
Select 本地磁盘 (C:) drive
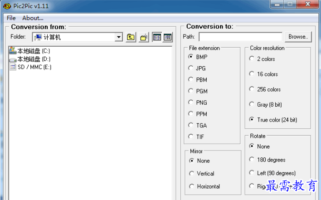point(29,51)
